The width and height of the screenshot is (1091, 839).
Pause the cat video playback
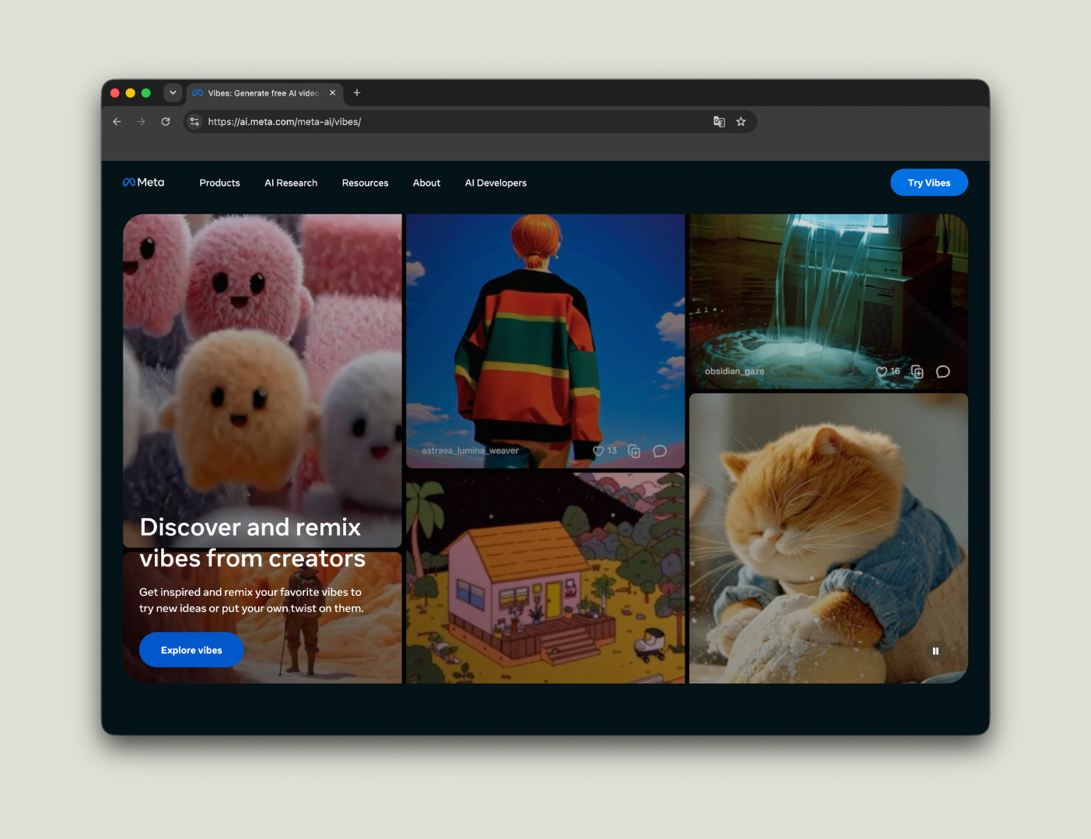(935, 651)
